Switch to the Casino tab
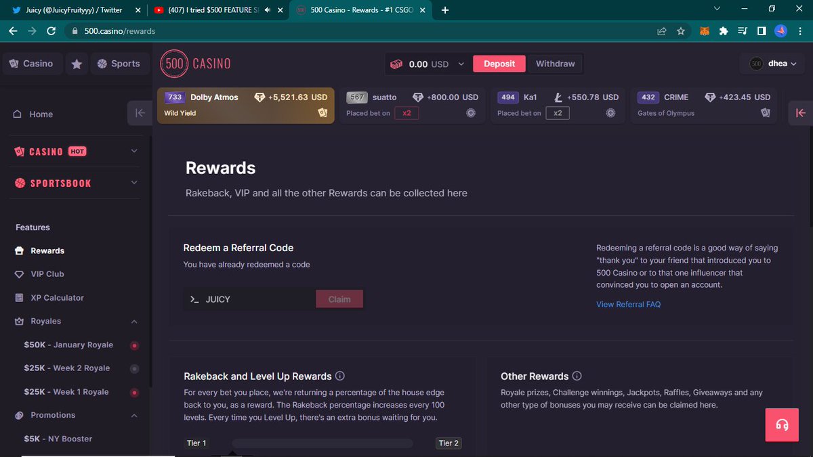 [31, 64]
